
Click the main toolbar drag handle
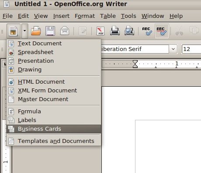[x=2, y=31]
